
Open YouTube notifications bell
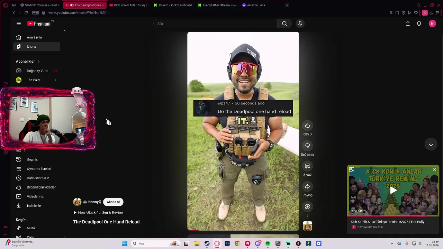click(x=419, y=24)
